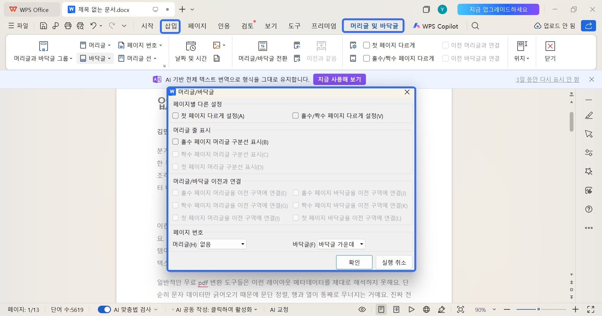Viewport: 602px width, 316px height.
Task: Click the web layout globe icon
Action: click(x=426, y=310)
